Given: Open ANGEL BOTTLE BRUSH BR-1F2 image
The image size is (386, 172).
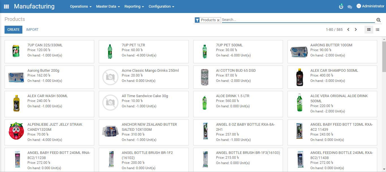Looking at the screenshot, I should (111, 159).
